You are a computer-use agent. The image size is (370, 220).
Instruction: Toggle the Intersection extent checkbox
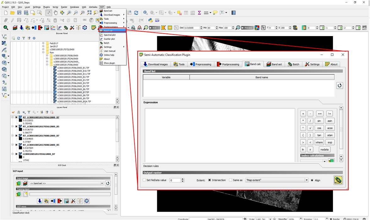tap(209, 180)
